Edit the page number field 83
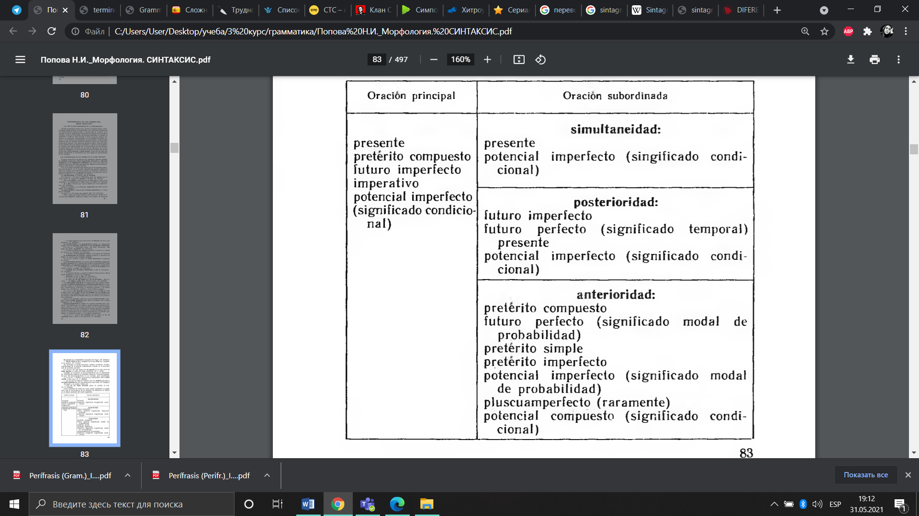 coord(377,60)
